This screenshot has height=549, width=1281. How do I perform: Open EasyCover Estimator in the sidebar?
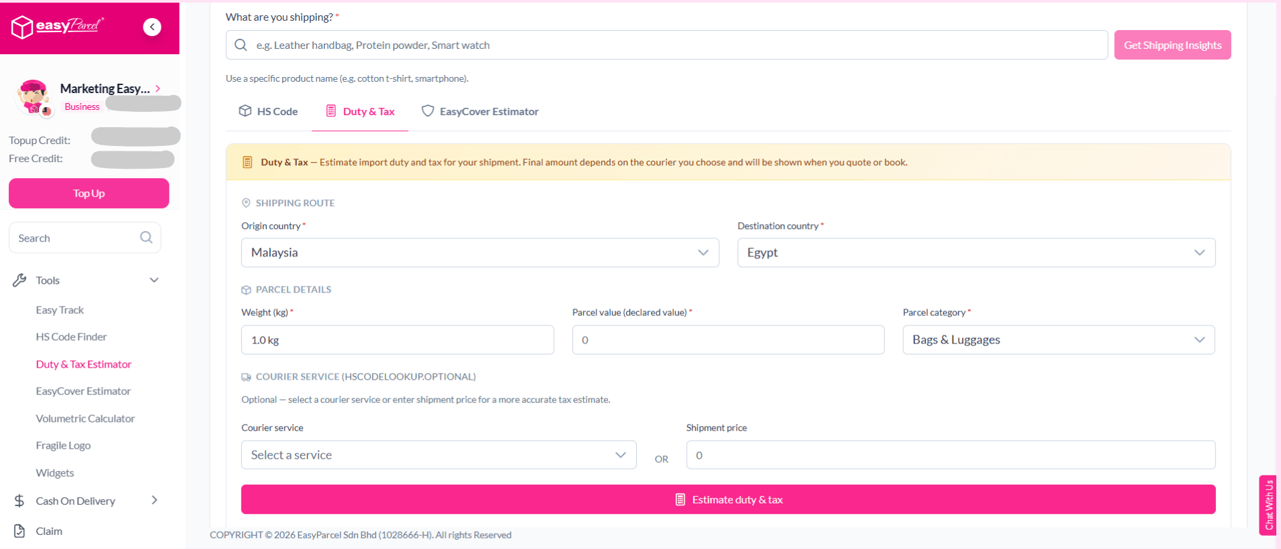(x=83, y=391)
